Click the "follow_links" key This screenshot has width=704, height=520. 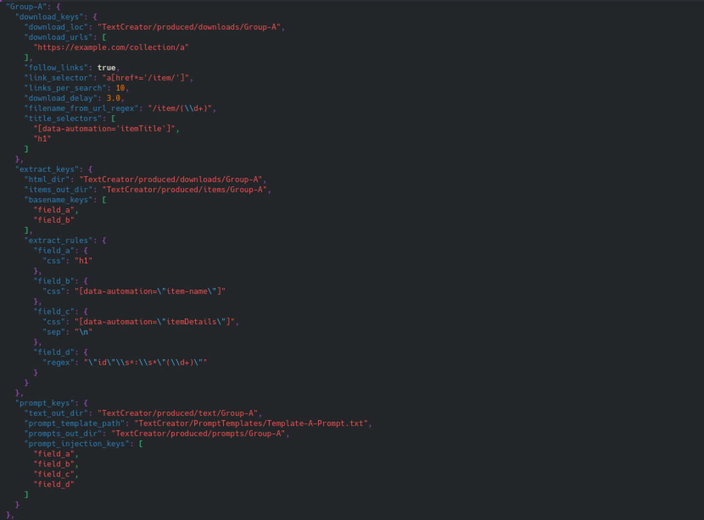tap(56, 68)
